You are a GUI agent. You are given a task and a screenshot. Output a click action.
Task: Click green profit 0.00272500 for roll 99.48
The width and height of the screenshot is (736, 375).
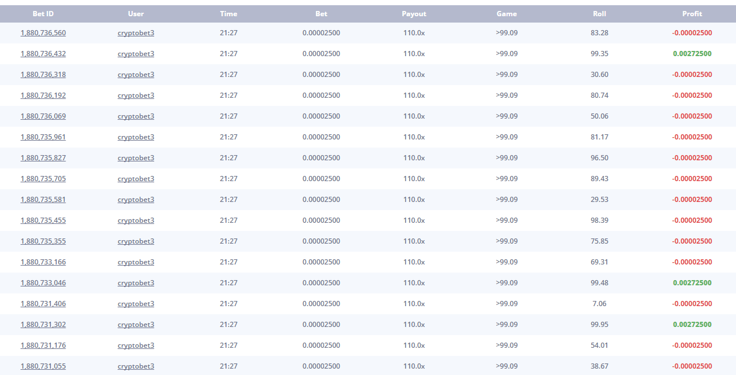click(x=692, y=283)
